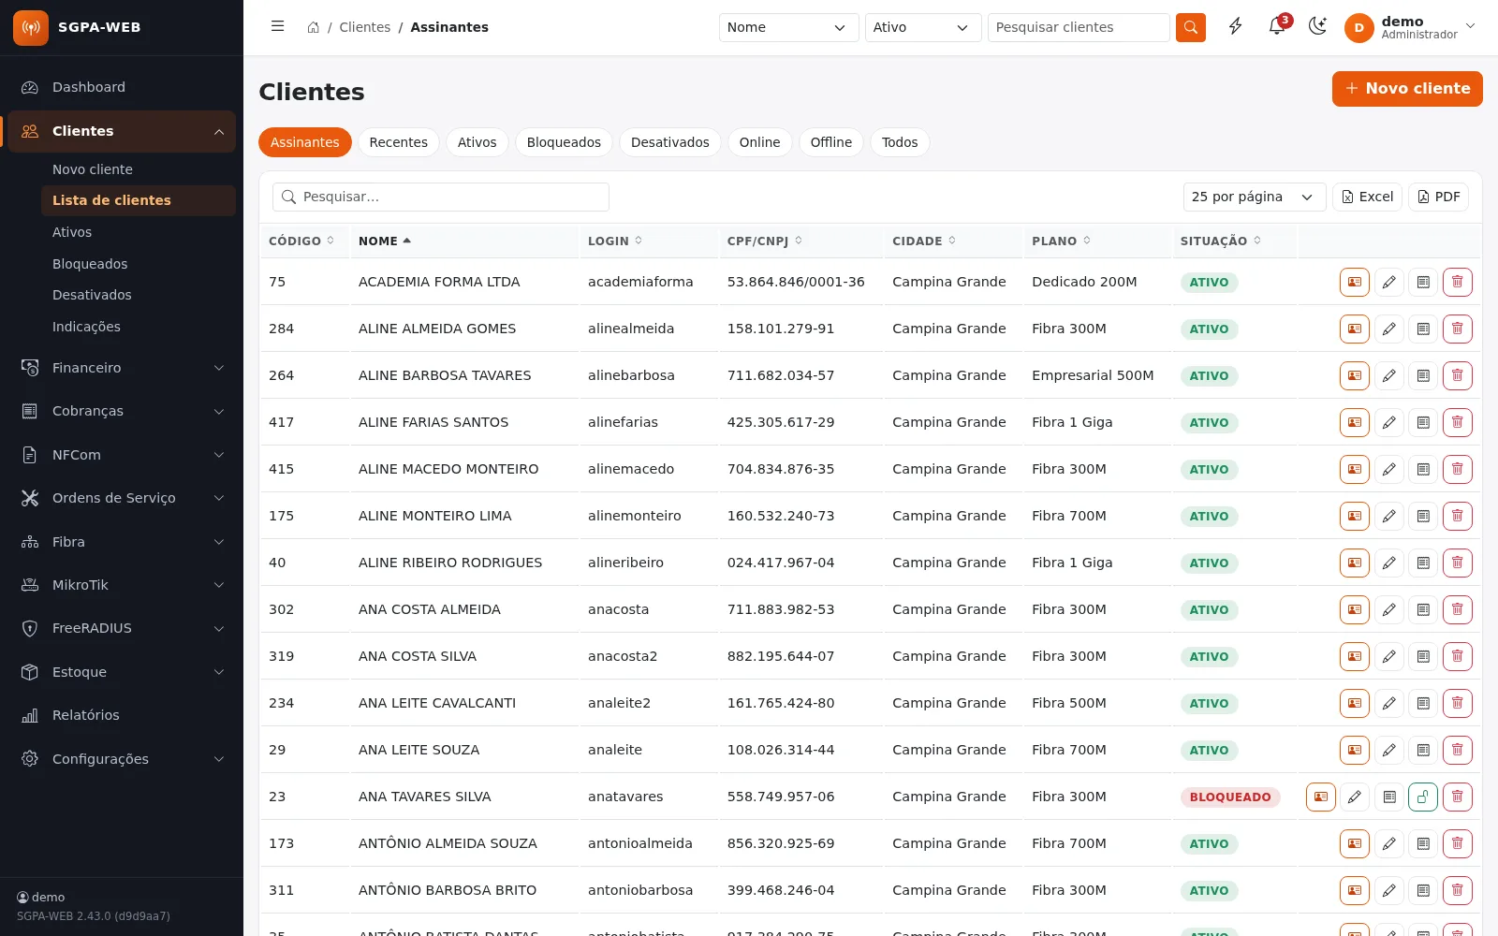Viewport: 1498px width, 936px height.
Task: Delete ACADEMIA FORMA LTDA with the trash icon
Action: coord(1458,282)
